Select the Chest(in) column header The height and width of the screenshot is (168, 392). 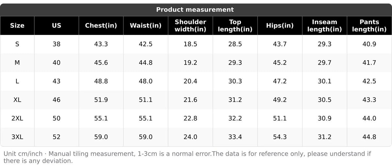(101, 25)
